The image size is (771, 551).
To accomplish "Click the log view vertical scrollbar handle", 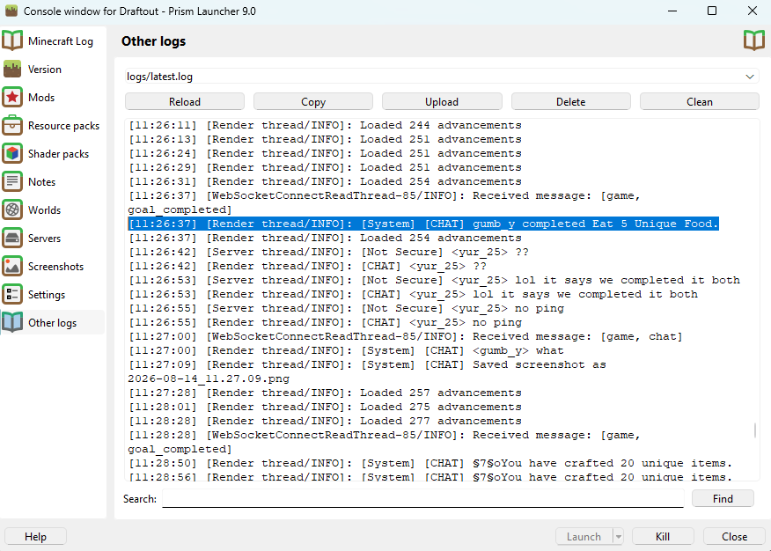I will coord(755,430).
